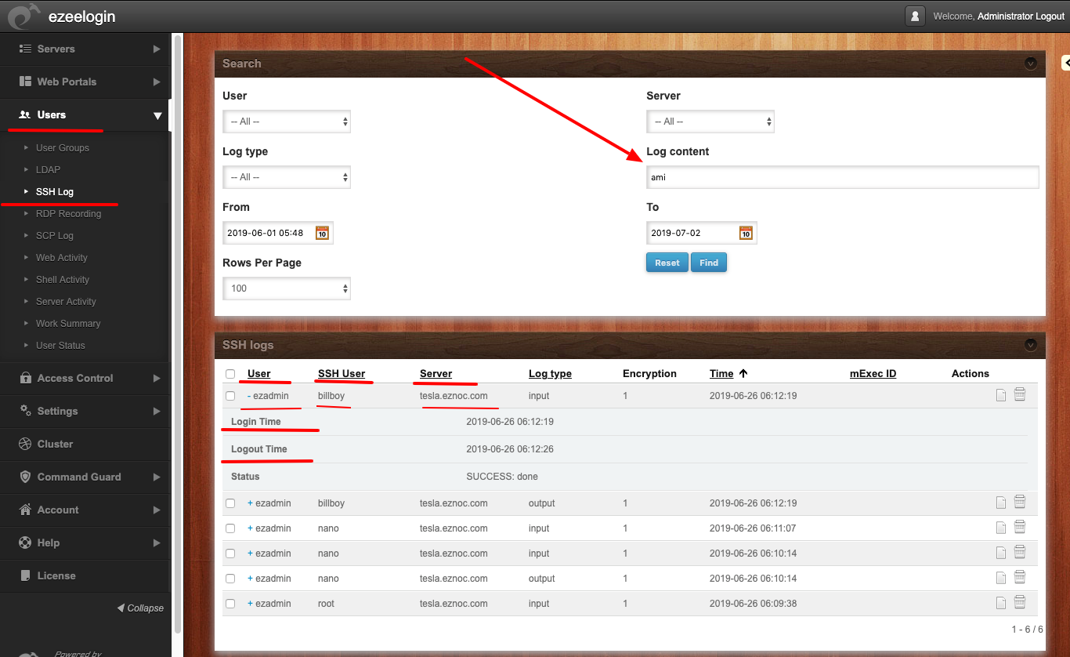Open Web Activity submenu item
1070x657 pixels.
click(62, 257)
